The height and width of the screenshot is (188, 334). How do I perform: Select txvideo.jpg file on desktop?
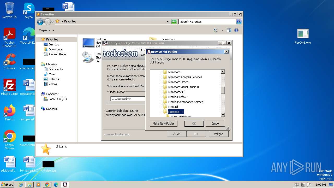[49, 166]
